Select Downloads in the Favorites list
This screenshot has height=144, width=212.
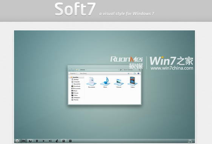click(x=76, y=86)
